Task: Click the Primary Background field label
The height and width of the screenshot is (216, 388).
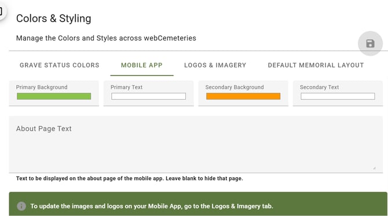Action: tap(42, 87)
